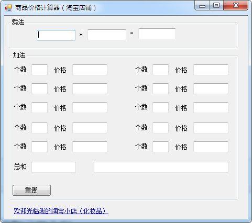This screenshot has height=223, width=252.
Task: Click the 重置 reset button
Action: pos(31,190)
